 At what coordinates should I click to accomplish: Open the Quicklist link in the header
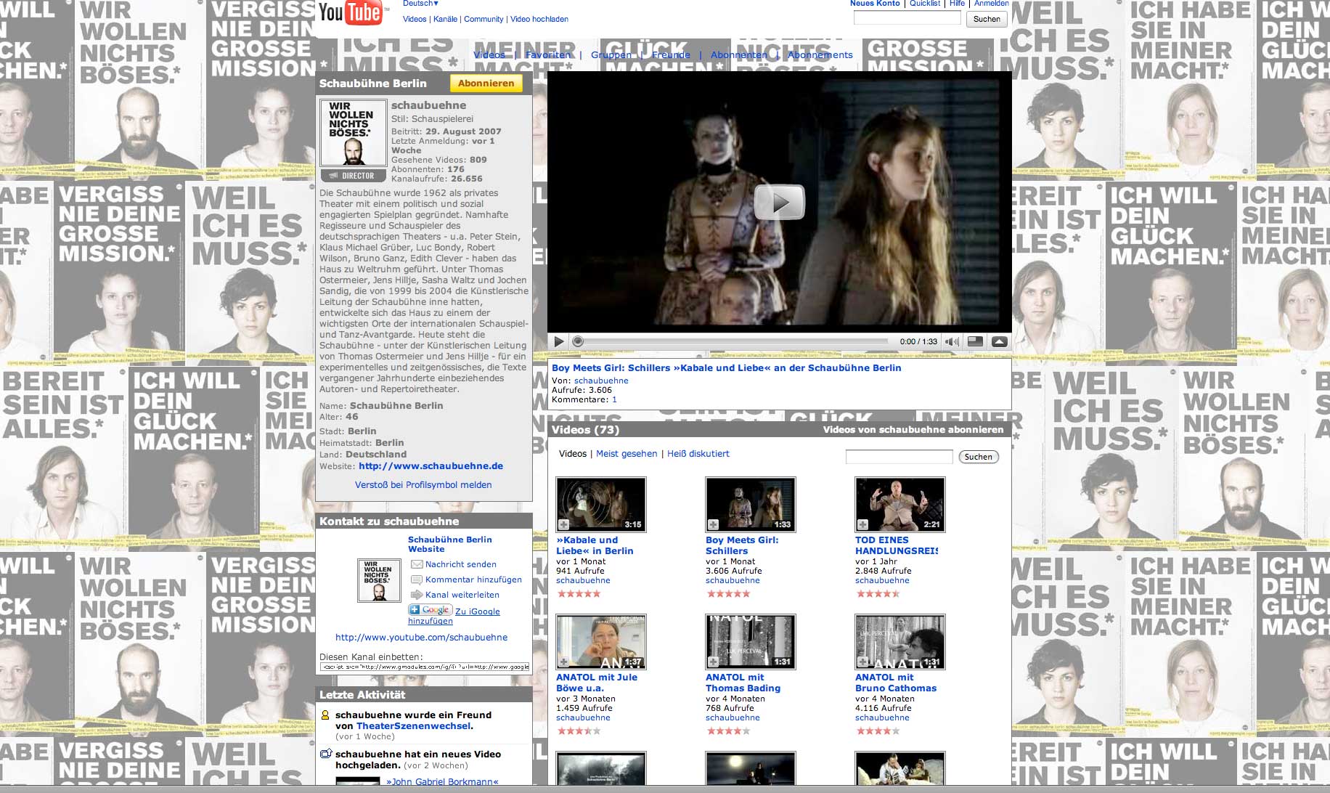click(924, 4)
